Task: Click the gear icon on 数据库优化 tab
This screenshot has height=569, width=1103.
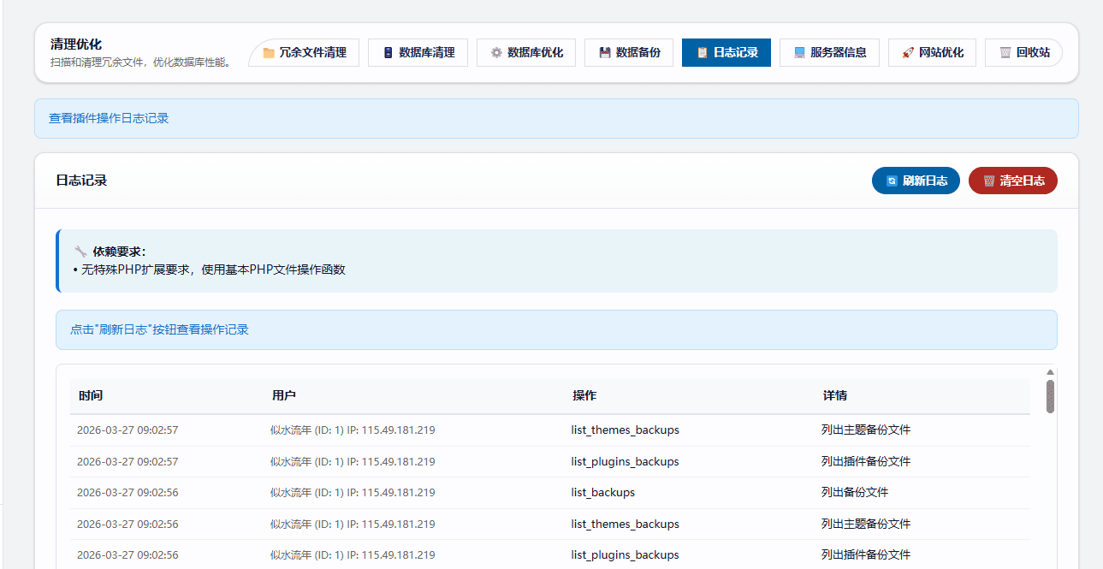Action: (x=496, y=53)
